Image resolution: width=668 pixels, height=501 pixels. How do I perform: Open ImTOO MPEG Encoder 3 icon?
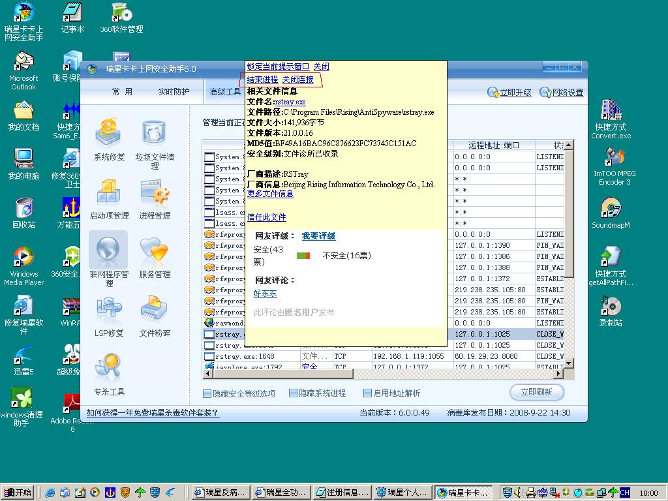(615, 157)
